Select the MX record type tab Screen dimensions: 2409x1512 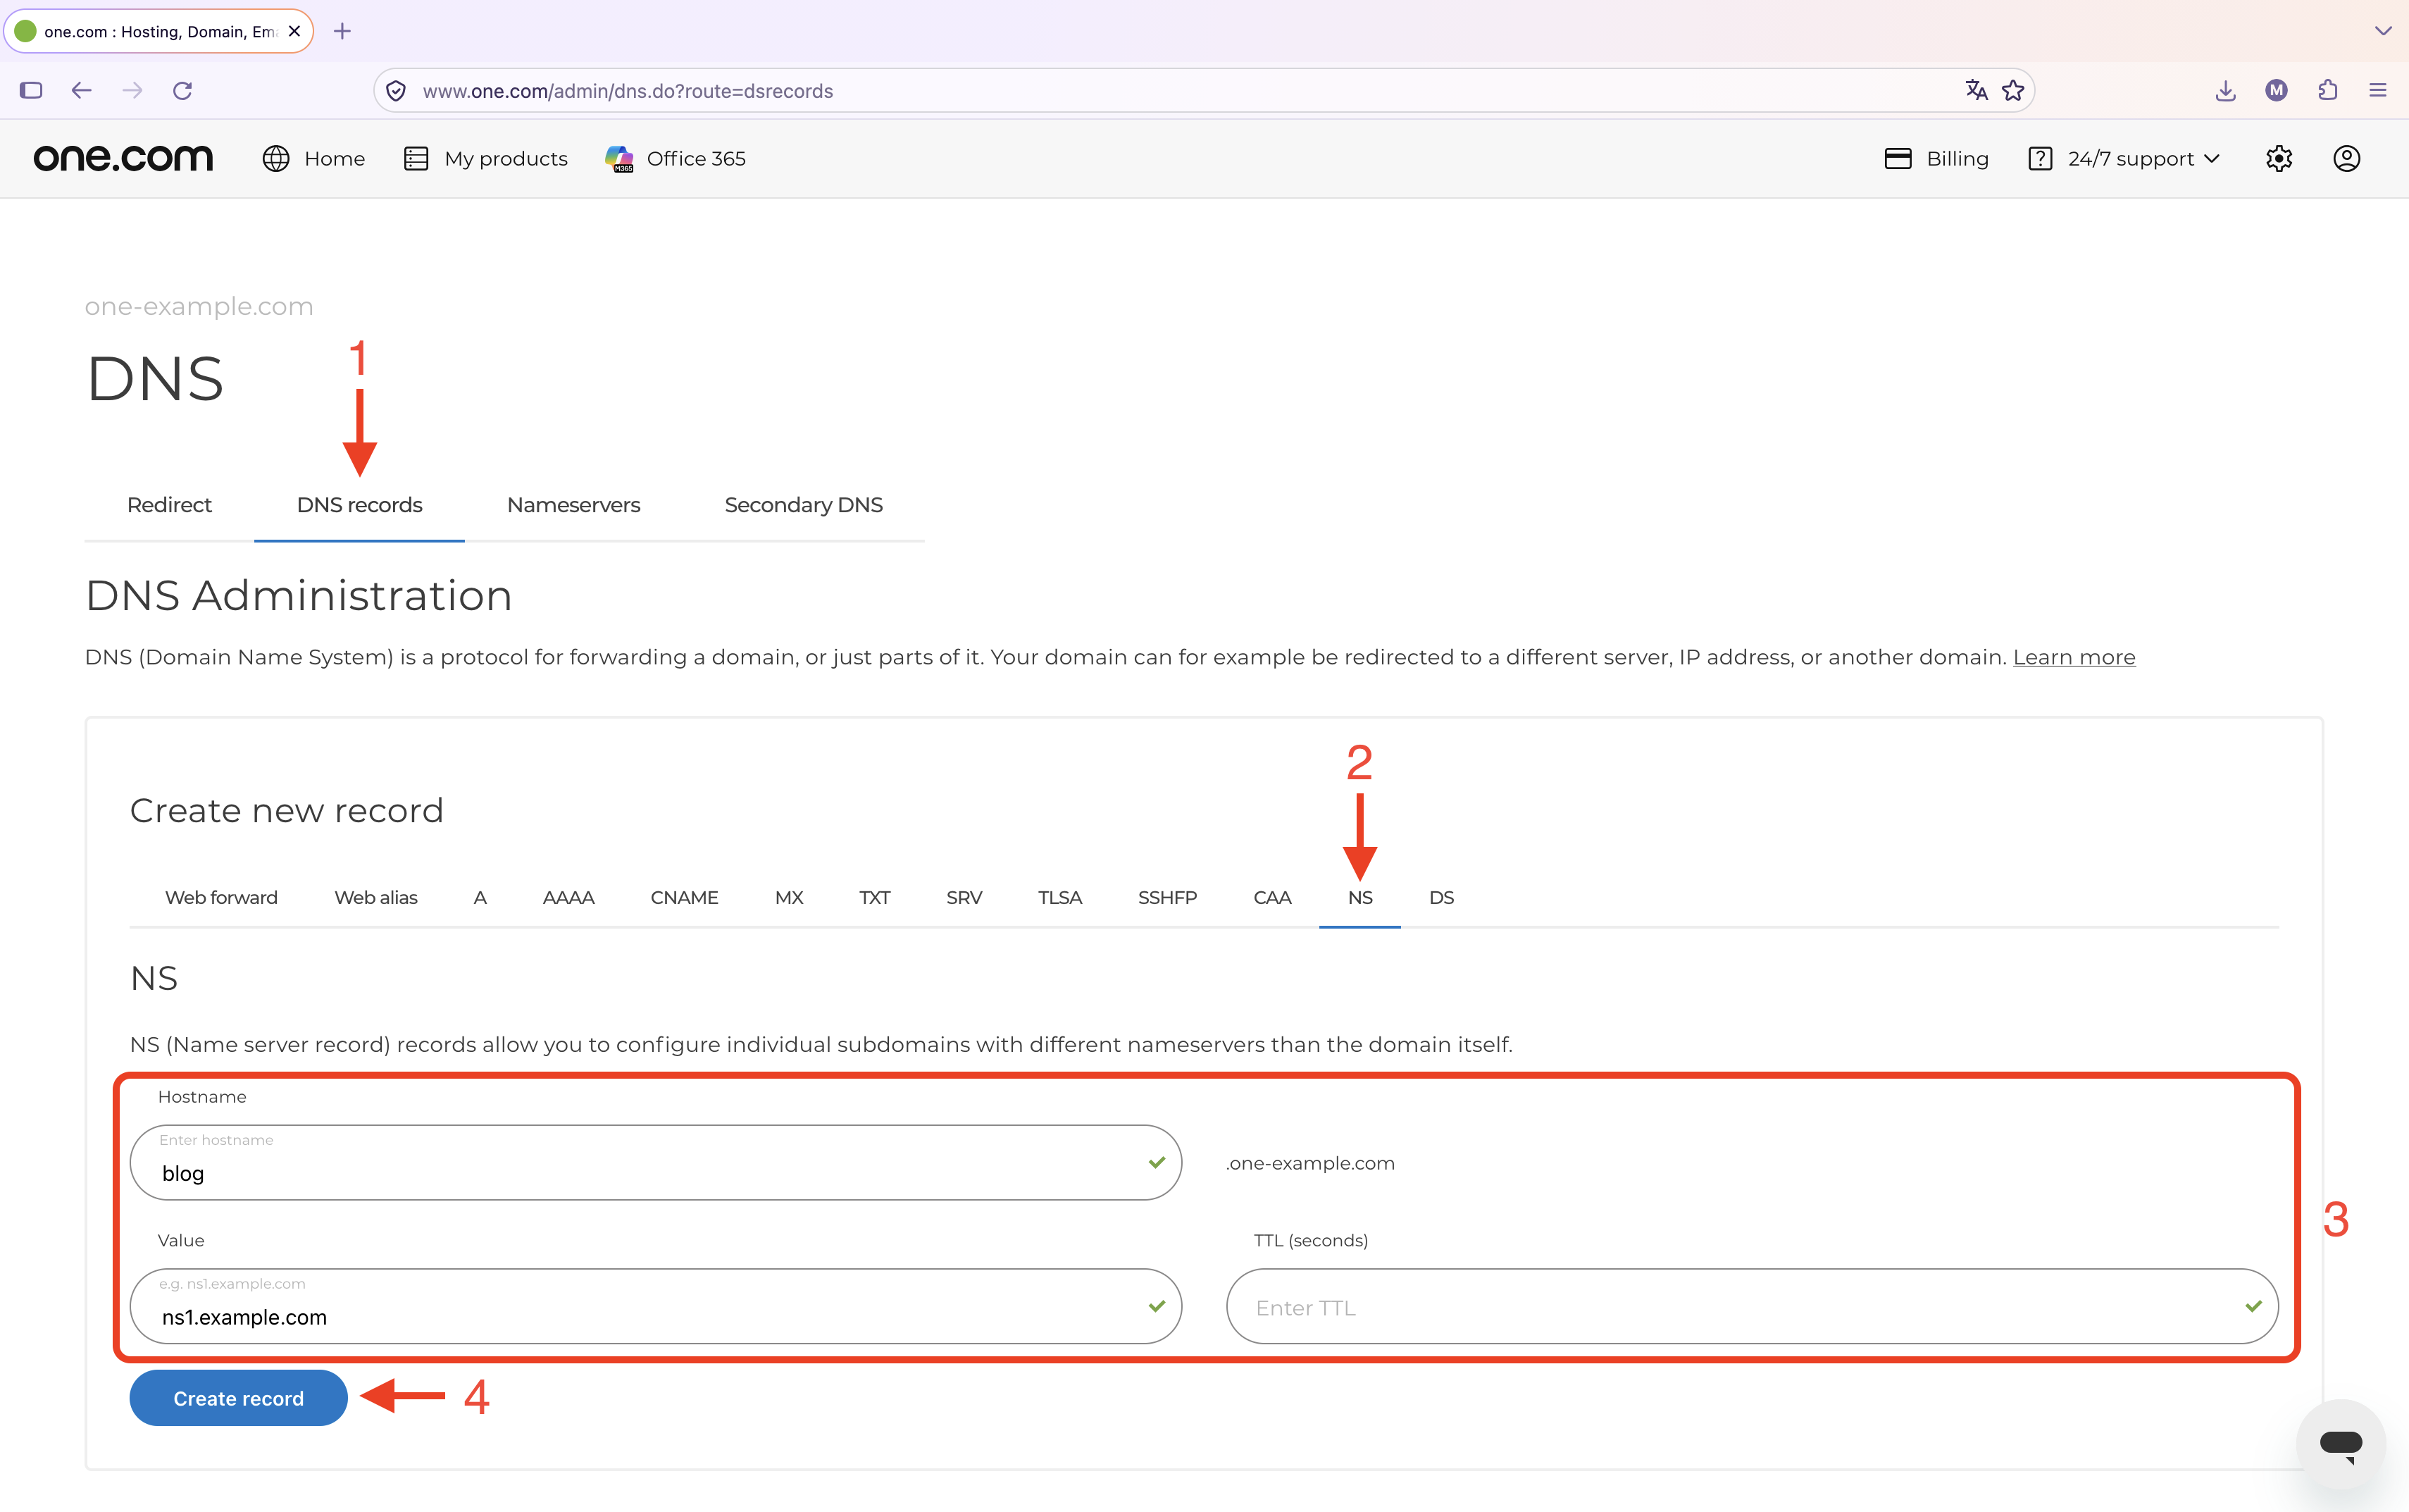tap(790, 897)
